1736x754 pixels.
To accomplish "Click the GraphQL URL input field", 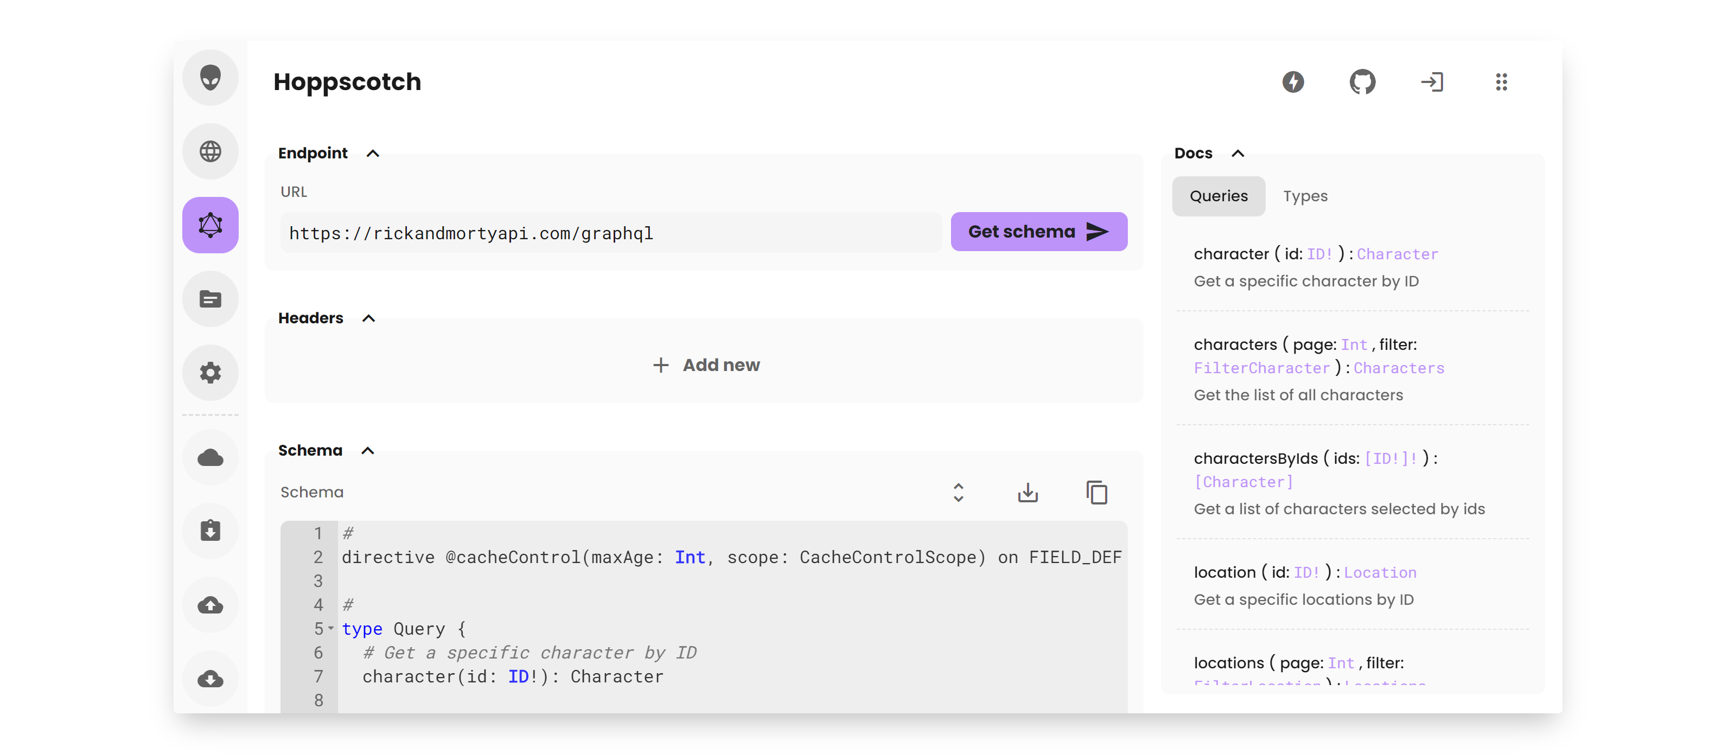I will point(610,233).
